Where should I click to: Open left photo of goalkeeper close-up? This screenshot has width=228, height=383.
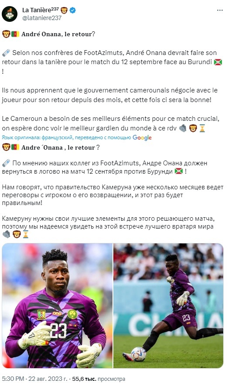point(57,305)
